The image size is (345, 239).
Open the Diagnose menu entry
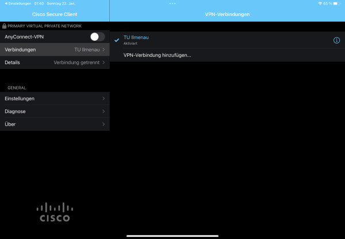click(55, 111)
